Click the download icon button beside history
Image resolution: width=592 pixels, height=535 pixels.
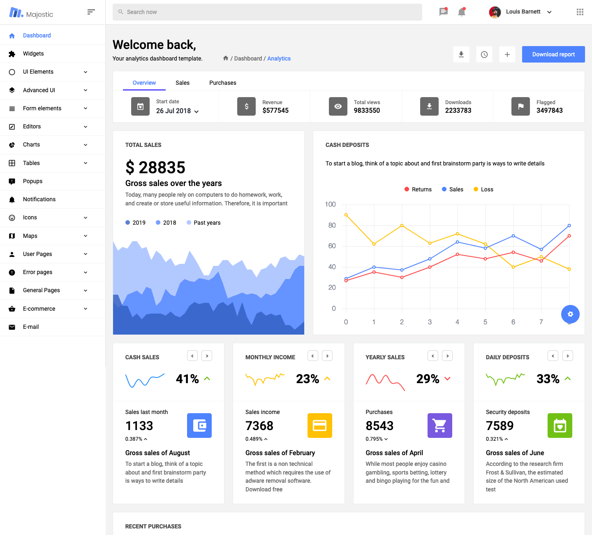pyautogui.click(x=461, y=54)
